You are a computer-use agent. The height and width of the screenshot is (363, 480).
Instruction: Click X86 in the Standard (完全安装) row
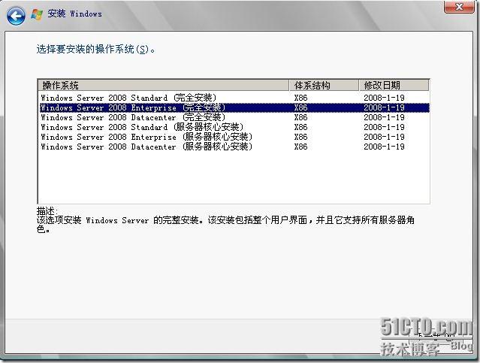pyautogui.click(x=300, y=98)
